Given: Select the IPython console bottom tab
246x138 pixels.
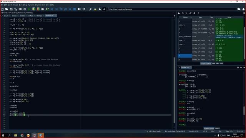Looking at the screenshot, I should point(209,128).
